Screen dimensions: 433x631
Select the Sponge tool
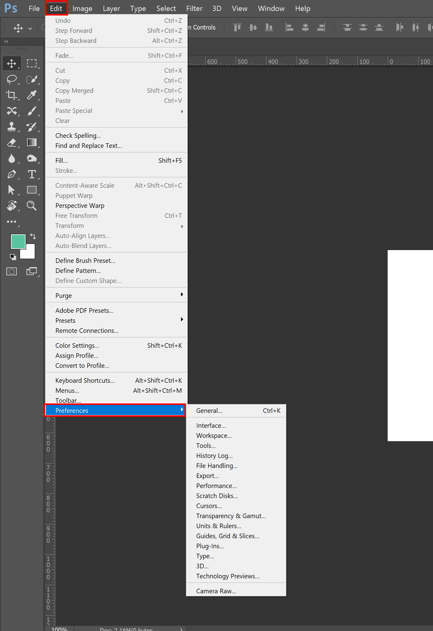32,159
